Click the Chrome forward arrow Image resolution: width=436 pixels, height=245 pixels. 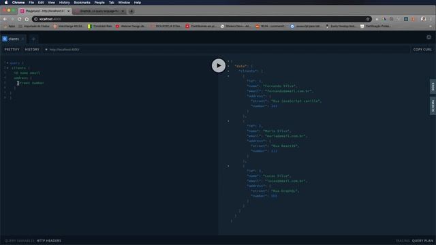coord(12,19)
